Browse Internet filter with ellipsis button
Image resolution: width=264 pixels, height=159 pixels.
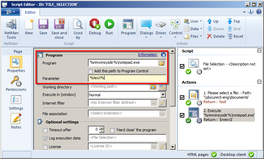pos(154,103)
